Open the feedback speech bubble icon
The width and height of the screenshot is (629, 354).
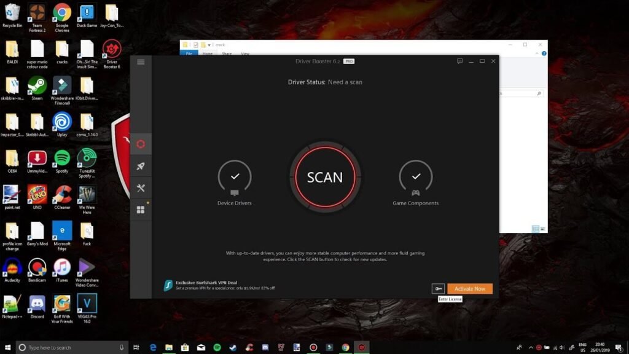tap(459, 61)
